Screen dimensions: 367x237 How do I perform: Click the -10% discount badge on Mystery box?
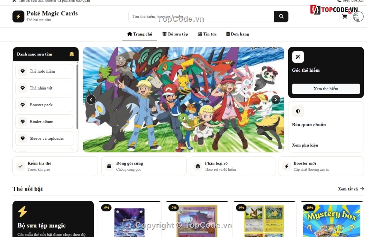click(309, 208)
